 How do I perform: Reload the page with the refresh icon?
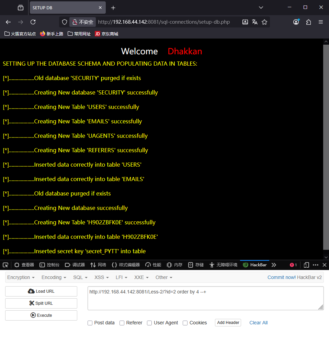[x=33, y=22]
